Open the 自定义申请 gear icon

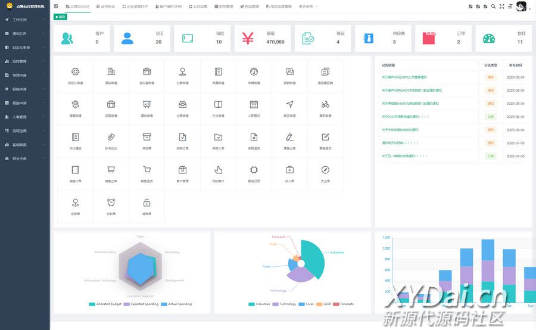[x=75, y=72]
